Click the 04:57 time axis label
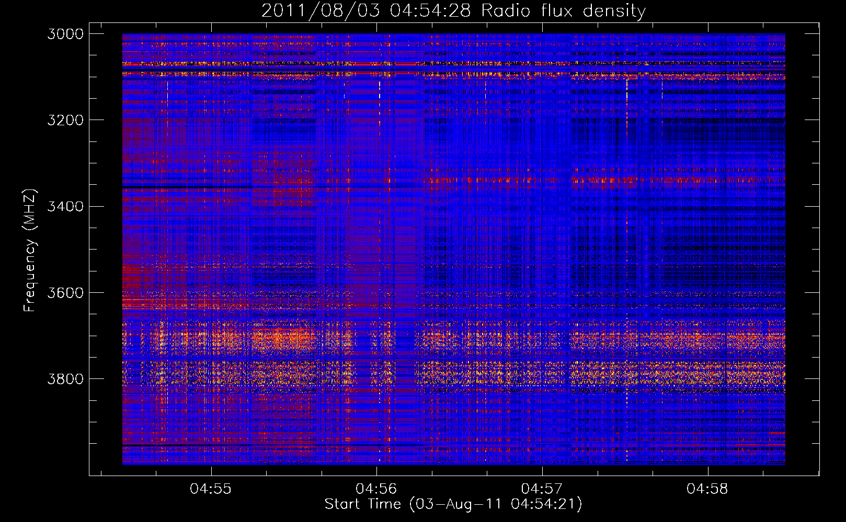The width and height of the screenshot is (846, 522). pos(542,489)
